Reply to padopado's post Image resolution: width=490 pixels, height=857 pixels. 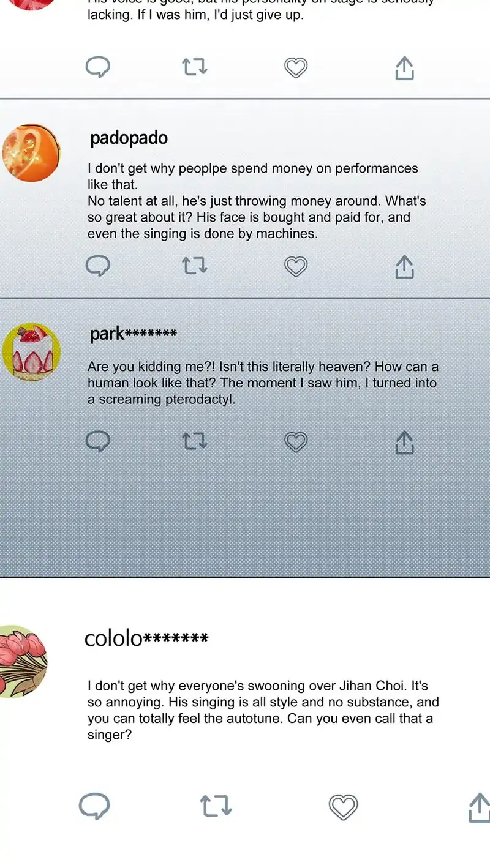click(97, 266)
